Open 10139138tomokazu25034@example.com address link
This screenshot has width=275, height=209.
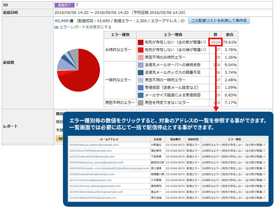click(96, 192)
